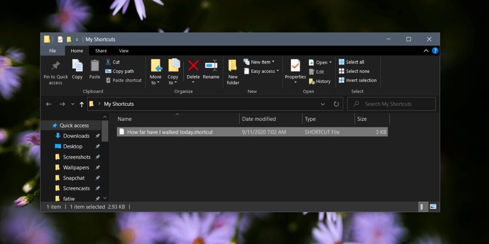Switch to details view in status bar
The width and height of the screenshot is (489, 244).
423,207
